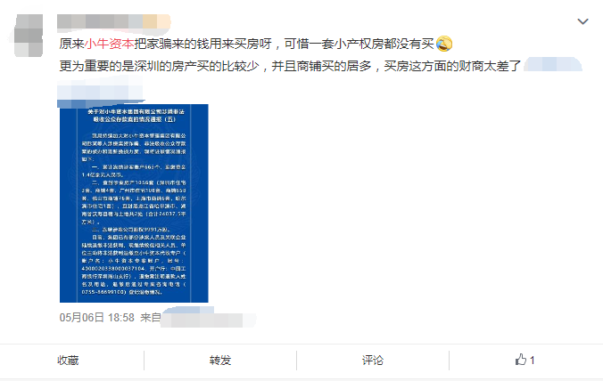Click the laughing-crying emoji in post
Viewport: 603px width, 381px height.
point(444,44)
